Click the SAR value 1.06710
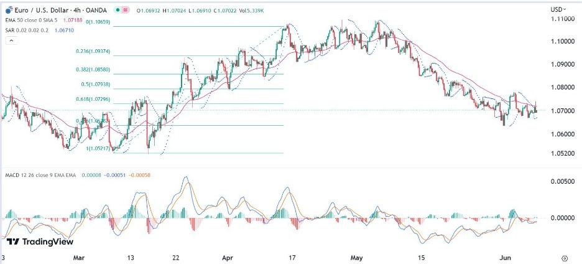The height and width of the screenshot is (264, 582). click(64, 31)
